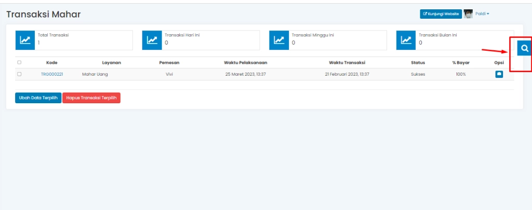Click the Transaksi Minggu Ini chart icon
This screenshot has height=210, width=532.
(x=279, y=40)
